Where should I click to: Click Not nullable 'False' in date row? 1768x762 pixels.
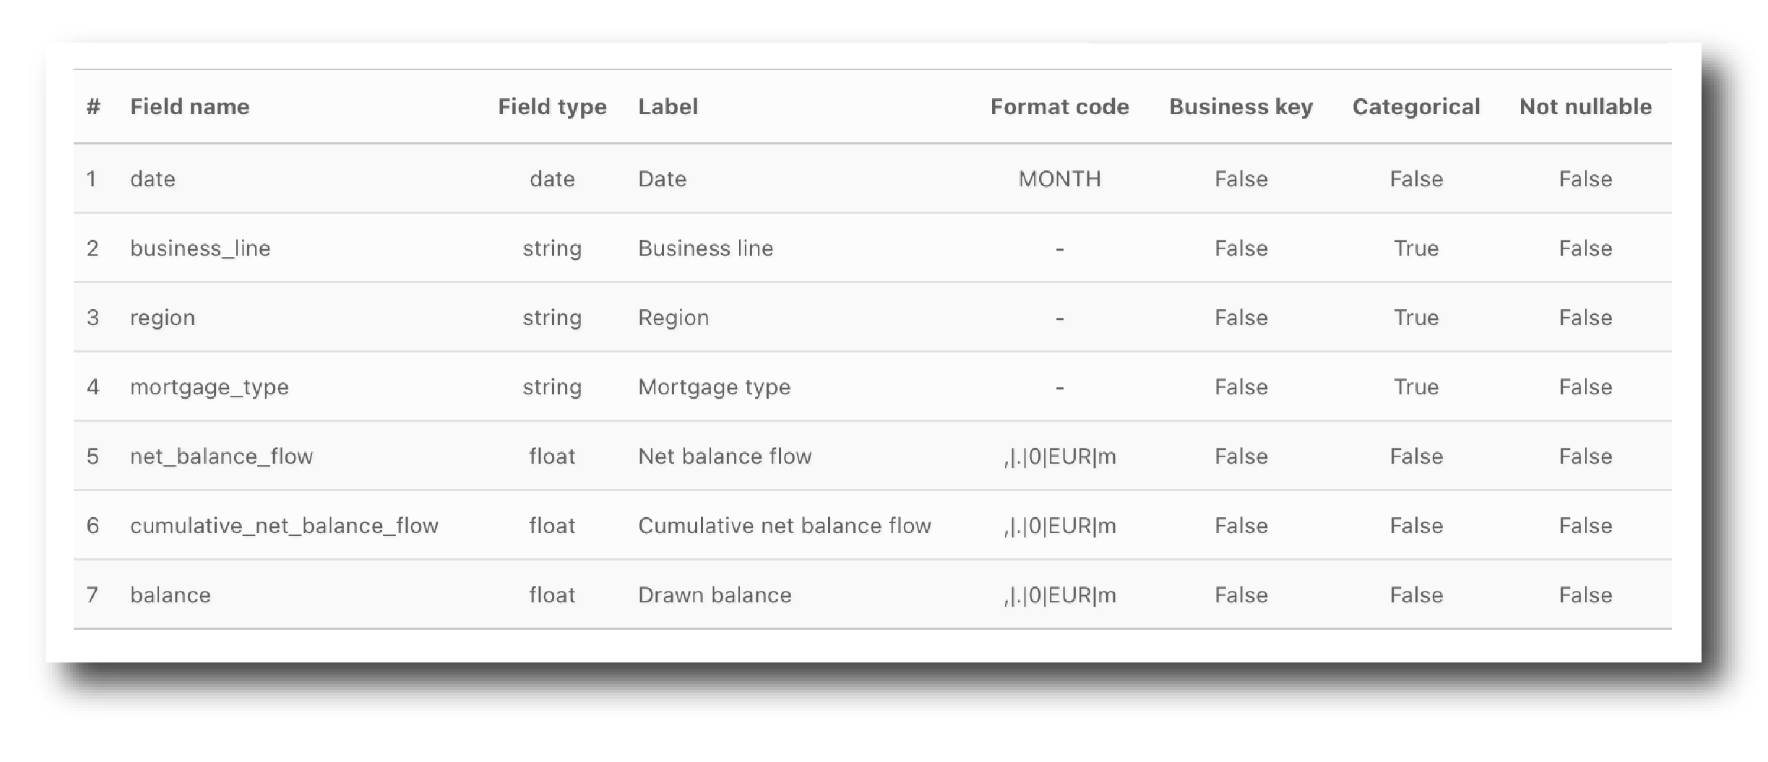(1585, 179)
